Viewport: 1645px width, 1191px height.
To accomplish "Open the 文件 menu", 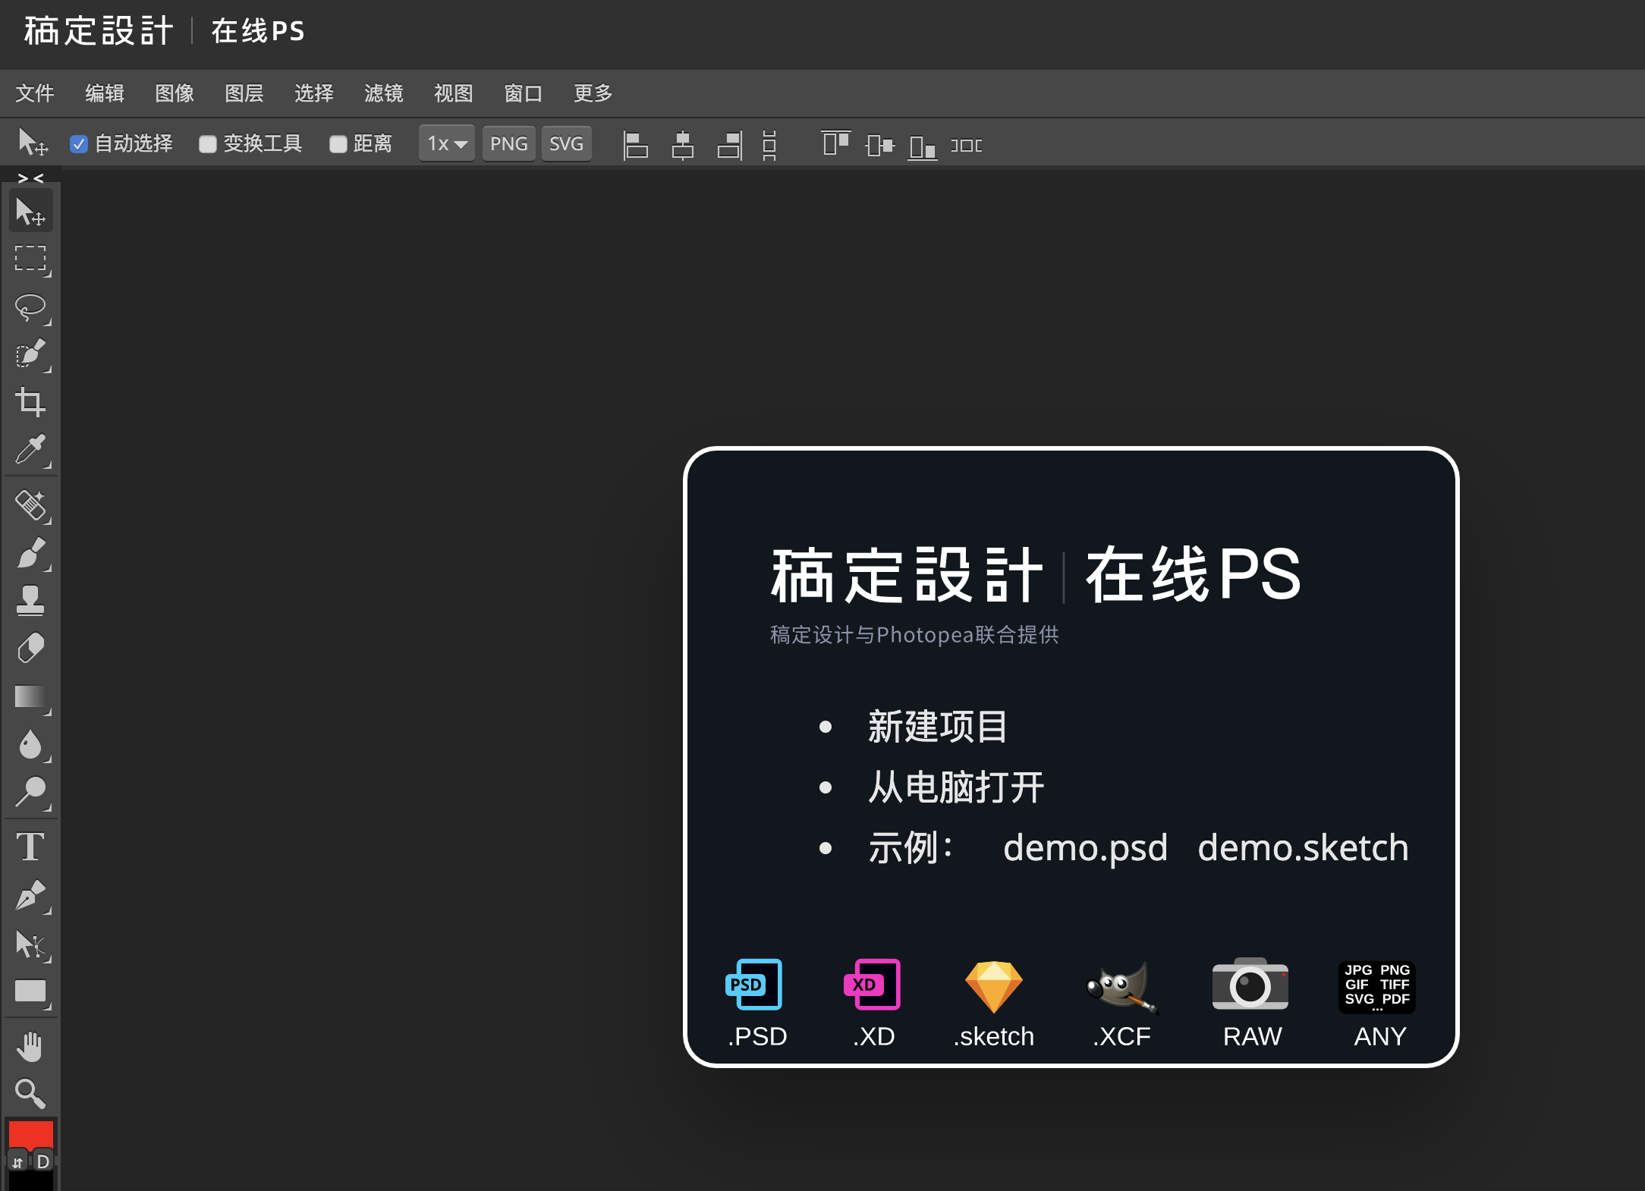I will [x=35, y=93].
